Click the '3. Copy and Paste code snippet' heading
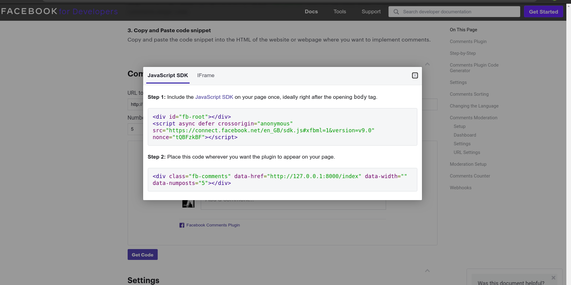 [169, 30]
